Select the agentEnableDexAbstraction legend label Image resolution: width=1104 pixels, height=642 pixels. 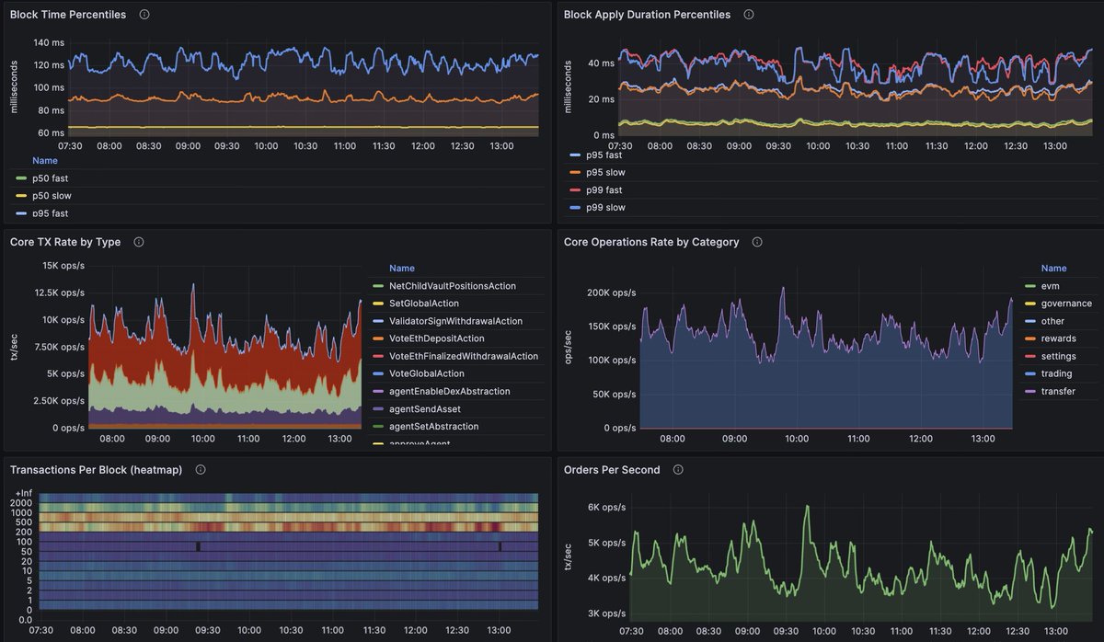450,391
